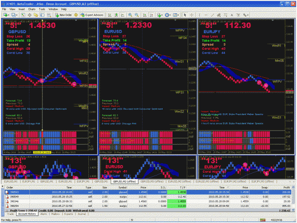
Task: Open the Window menu
Action: click(53, 9)
